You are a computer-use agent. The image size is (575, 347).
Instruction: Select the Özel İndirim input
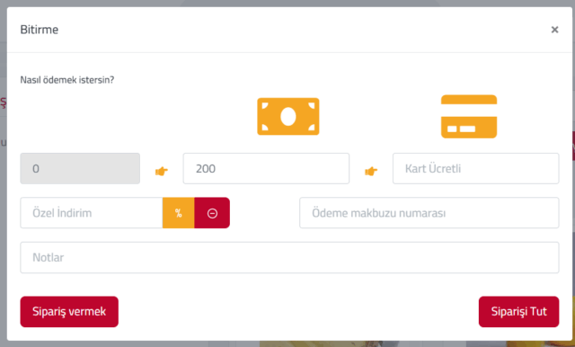[92, 213]
